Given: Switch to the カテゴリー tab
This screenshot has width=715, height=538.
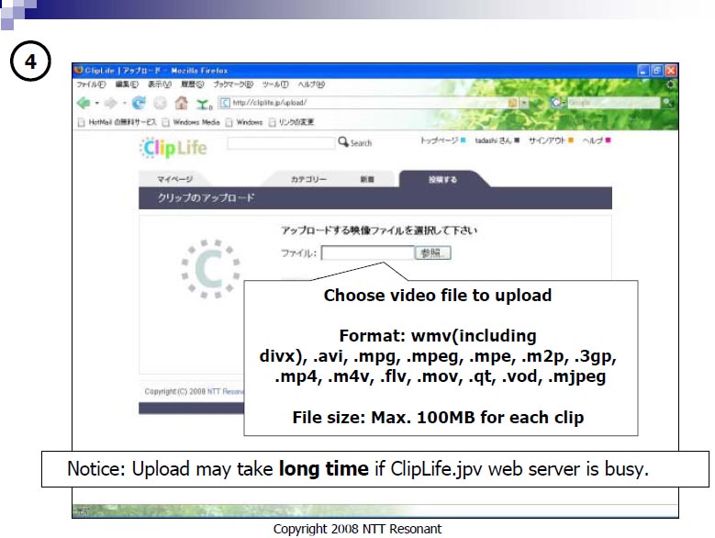Looking at the screenshot, I should tap(308, 179).
